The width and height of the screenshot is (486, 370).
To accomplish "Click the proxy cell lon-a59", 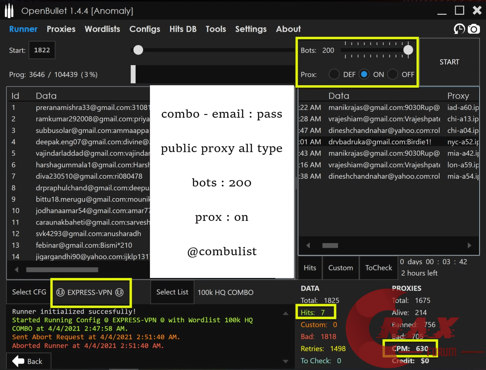I will (463, 165).
